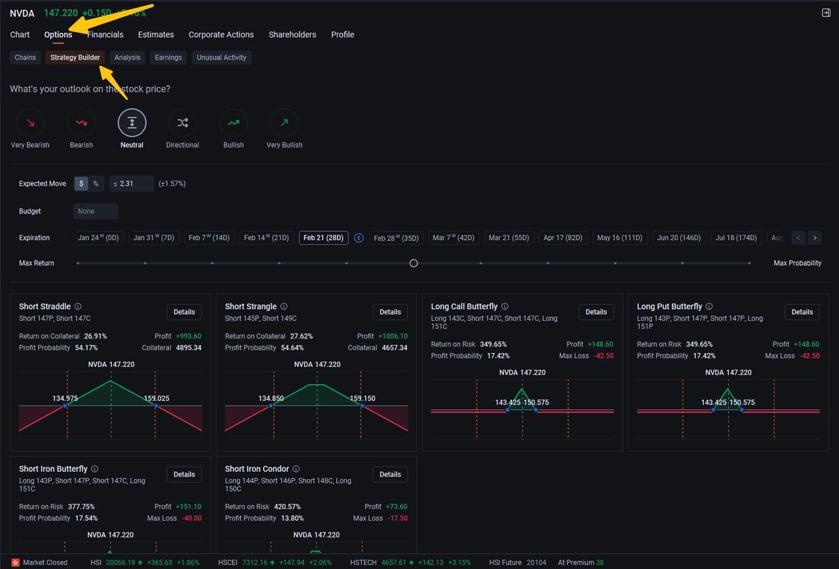Image resolution: width=839 pixels, height=569 pixels.
Task: Open the Chart tab
Action: [20, 35]
